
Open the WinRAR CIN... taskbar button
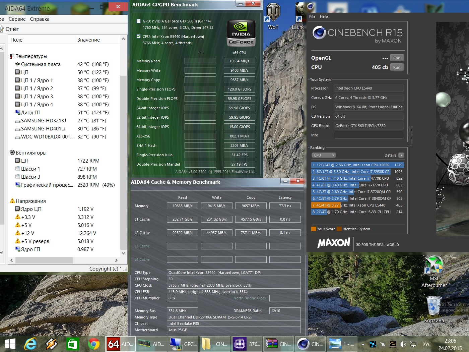click(x=278, y=344)
